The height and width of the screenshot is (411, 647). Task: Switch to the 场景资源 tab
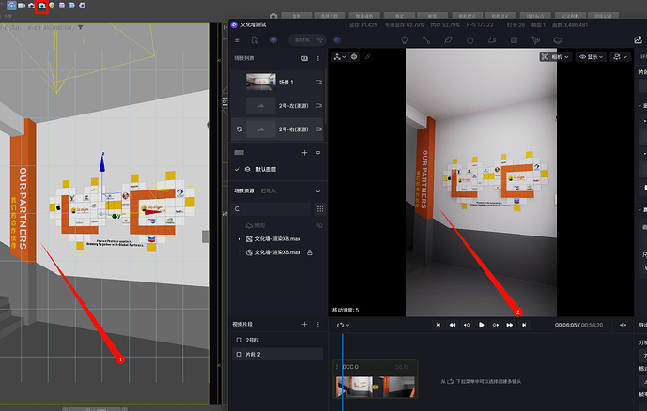click(244, 190)
